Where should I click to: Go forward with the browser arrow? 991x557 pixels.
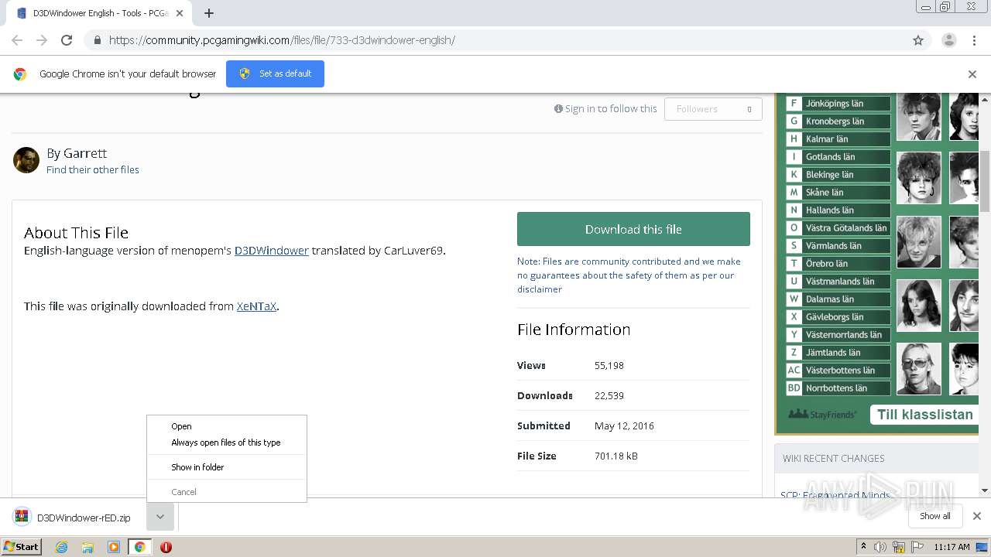[x=42, y=40]
